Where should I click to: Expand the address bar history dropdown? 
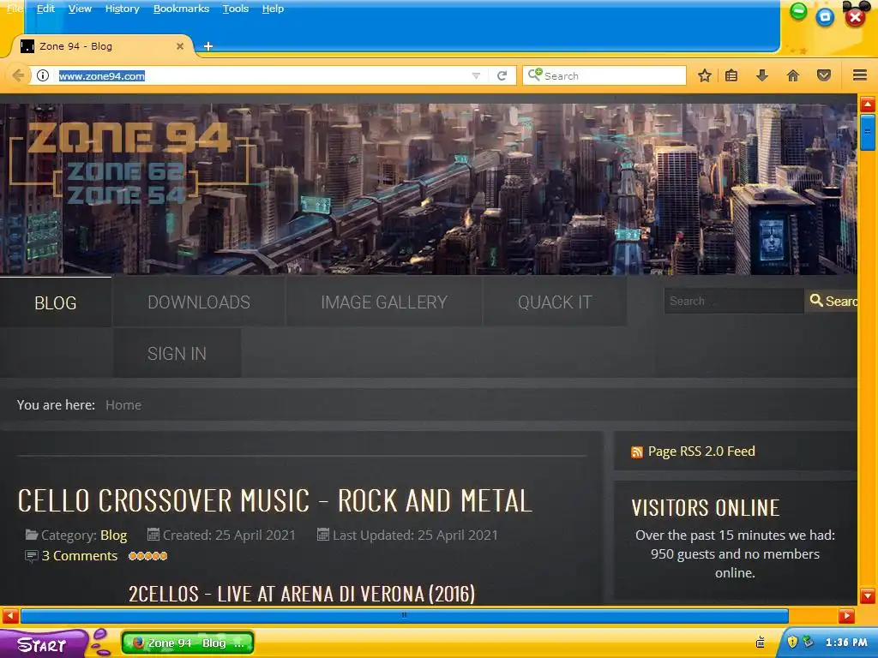(x=476, y=75)
